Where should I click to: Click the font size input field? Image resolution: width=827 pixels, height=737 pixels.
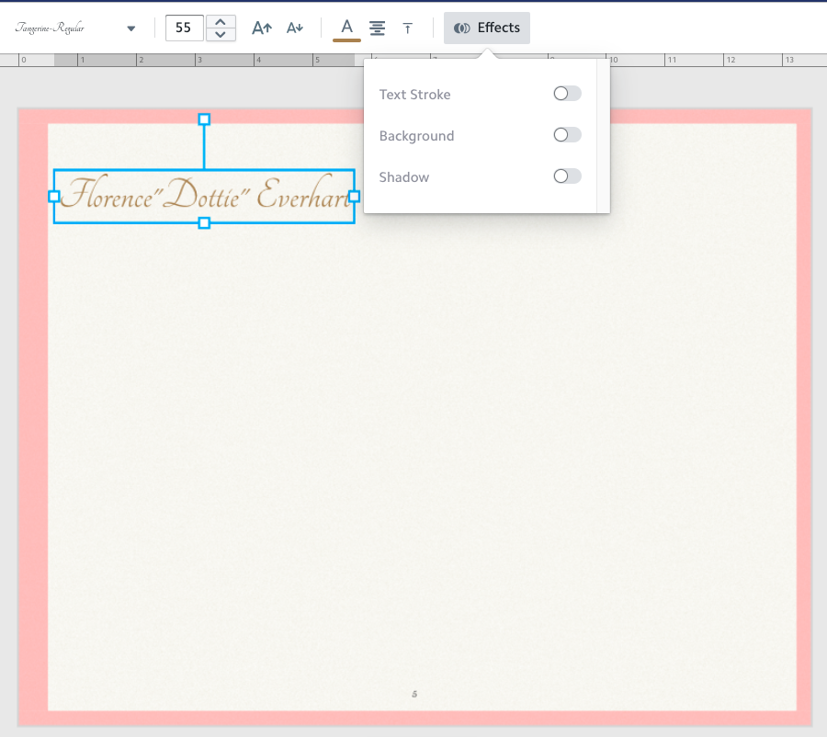point(184,28)
